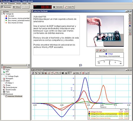Click the red X icon above the meter
This screenshot has width=133, height=121.
coord(100,50)
